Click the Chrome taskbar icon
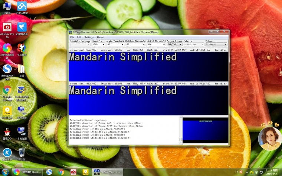282x176 pixels. coord(61,172)
